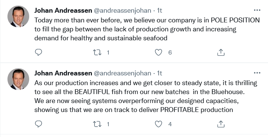View profile photo on first tweet
The height and width of the screenshot is (137, 268).
18,16
